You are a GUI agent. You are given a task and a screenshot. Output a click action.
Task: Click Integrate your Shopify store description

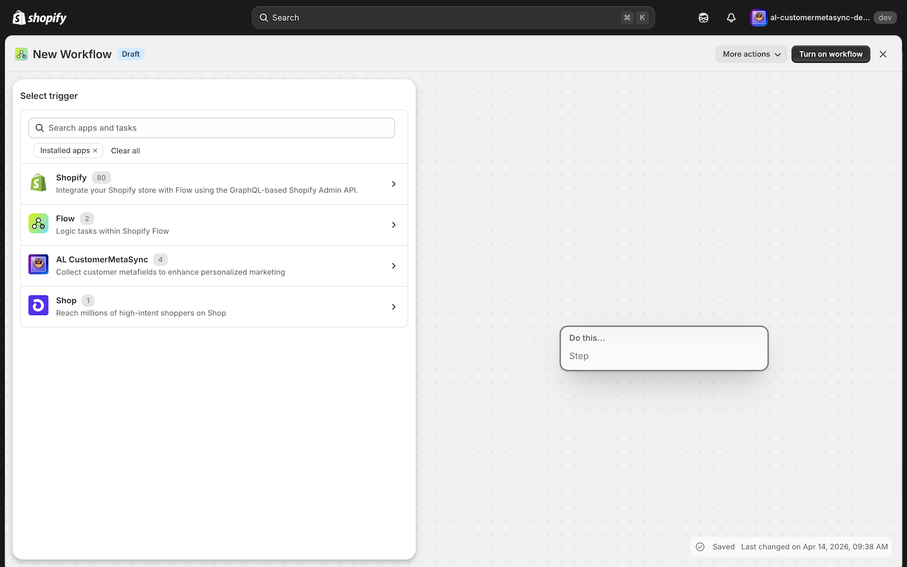(x=207, y=190)
